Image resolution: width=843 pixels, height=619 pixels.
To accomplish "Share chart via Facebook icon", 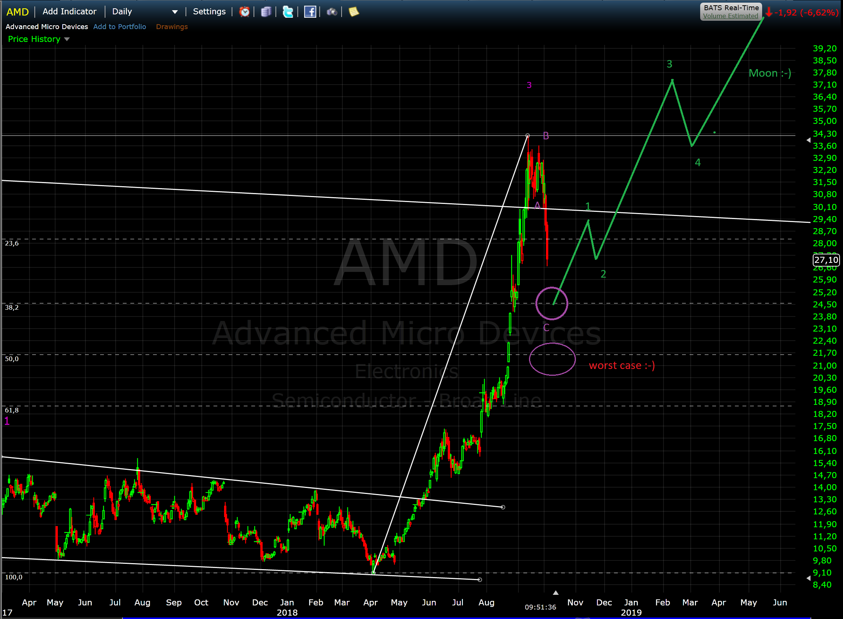I will point(310,12).
